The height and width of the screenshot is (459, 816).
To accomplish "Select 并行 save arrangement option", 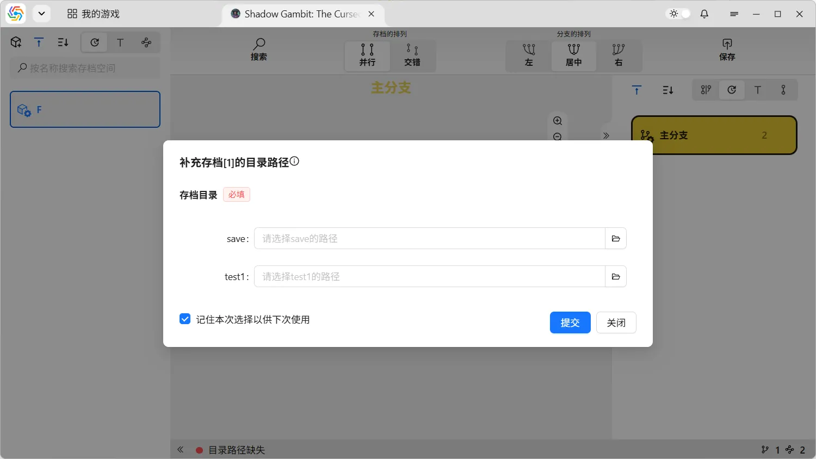I will tap(367, 55).
